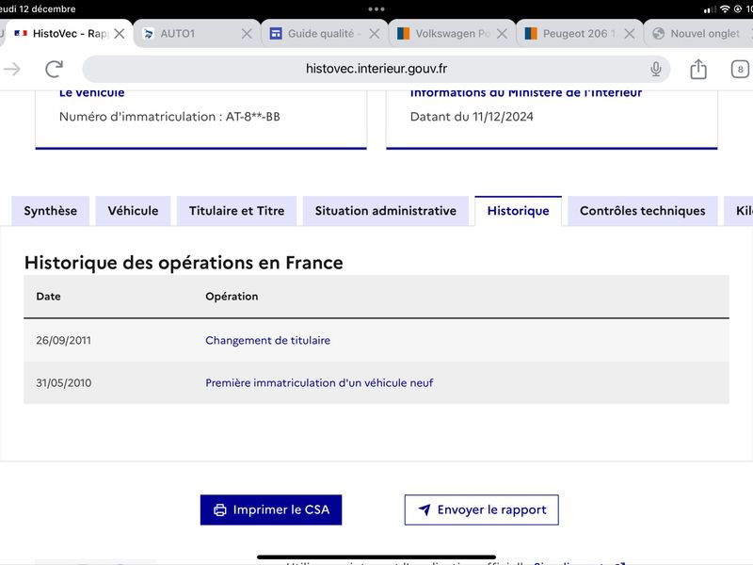Open the tab overview showing 8 tabs
The height and width of the screenshot is (565, 753).
click(x=740, y=69)
